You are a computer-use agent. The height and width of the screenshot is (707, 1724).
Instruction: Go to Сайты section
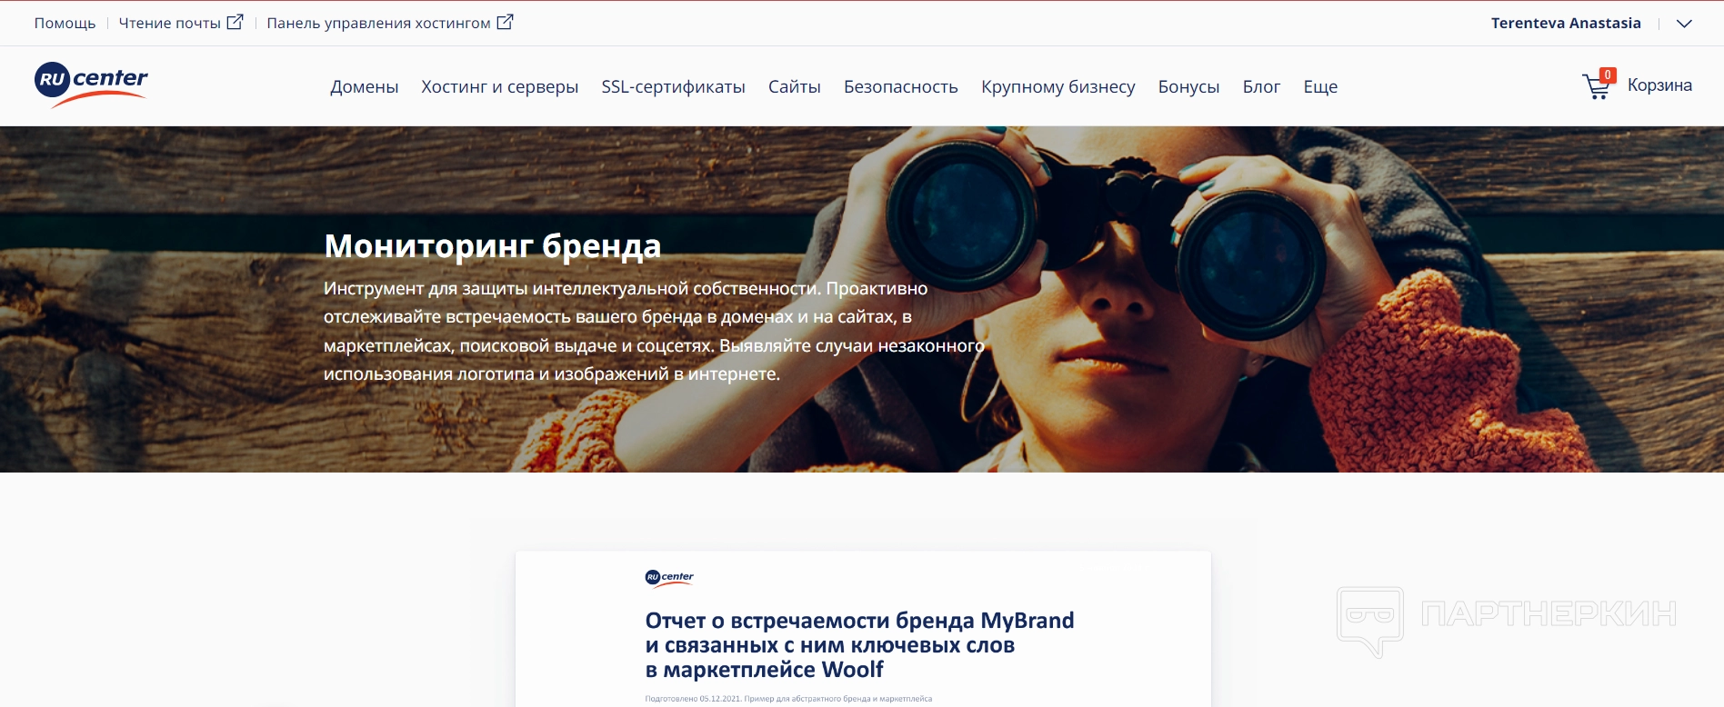[x=794, y=86]
